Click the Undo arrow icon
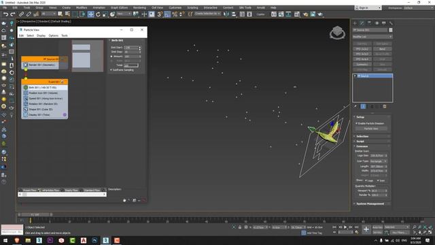Screen dimensions: 435x245 (5, 14)
